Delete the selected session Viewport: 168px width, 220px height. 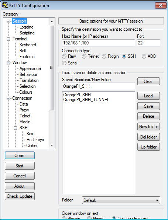pyautogui.click(x=148, y=116)
